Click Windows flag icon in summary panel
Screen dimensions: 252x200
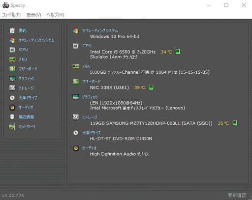76,30
